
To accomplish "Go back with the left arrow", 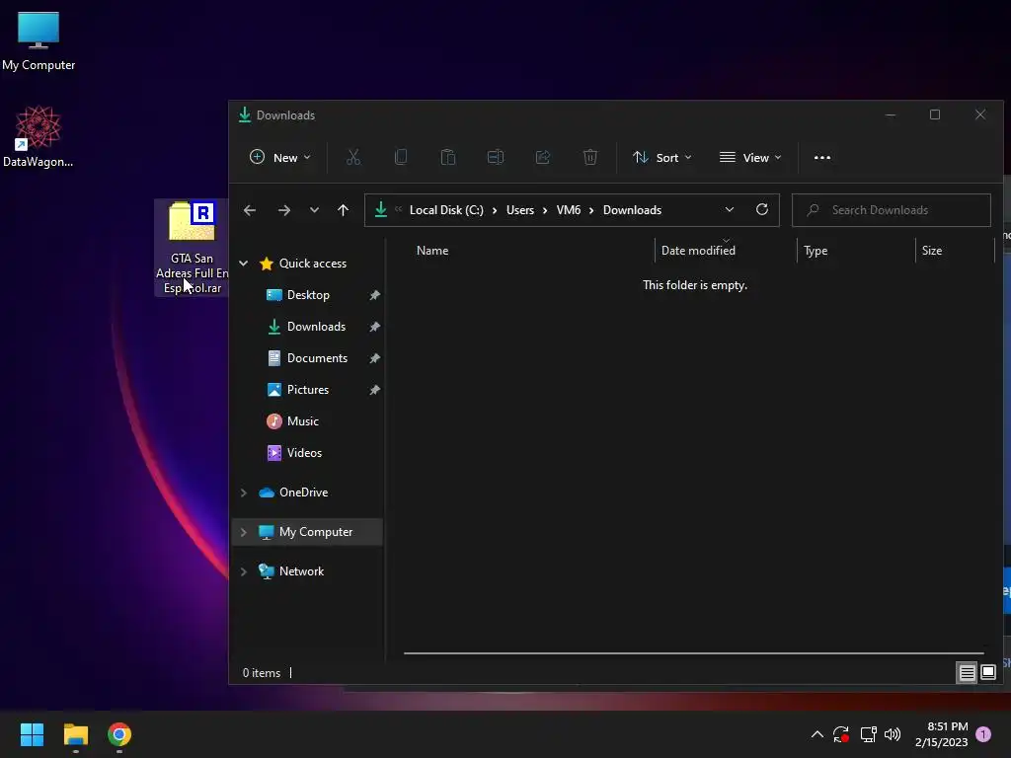I will tap(250, 210).
